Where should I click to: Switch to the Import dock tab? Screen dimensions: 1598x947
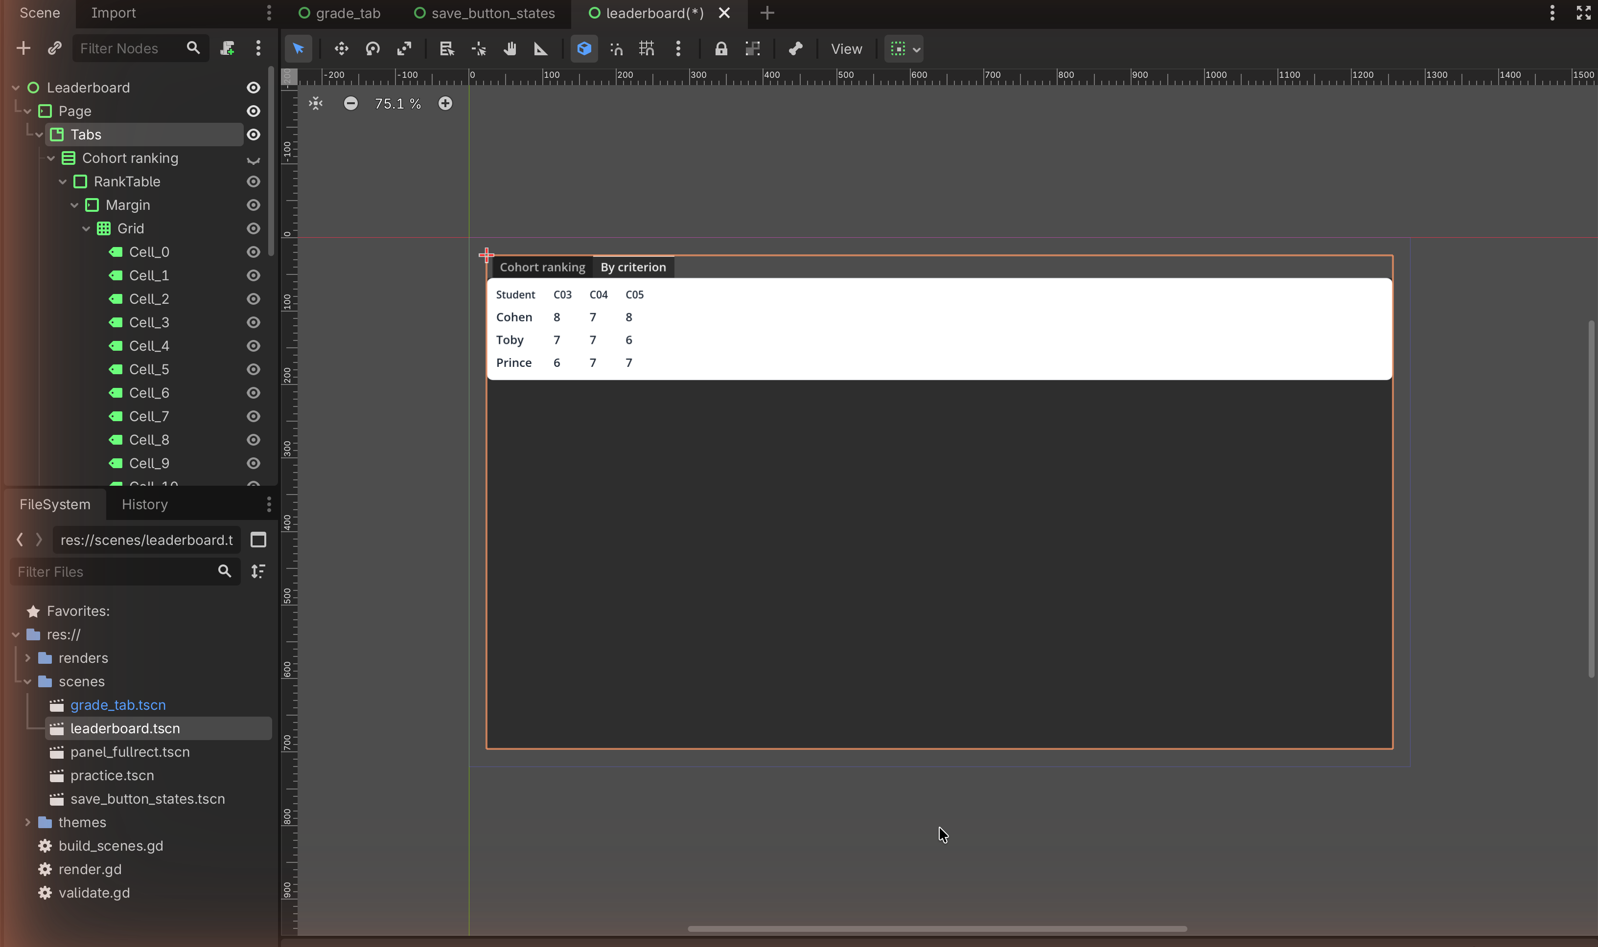[113, 13]
